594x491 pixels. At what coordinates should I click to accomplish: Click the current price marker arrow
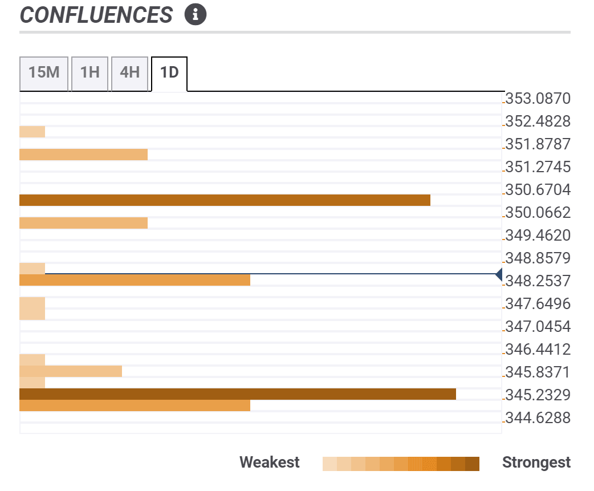tap(499, 274)
